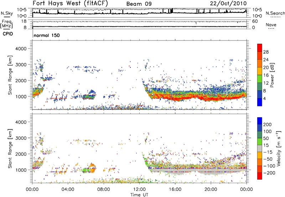This screenshot has width=285, height=197.
Task: Click the date '22/Oct/2010'
Action: coord(228,4)
